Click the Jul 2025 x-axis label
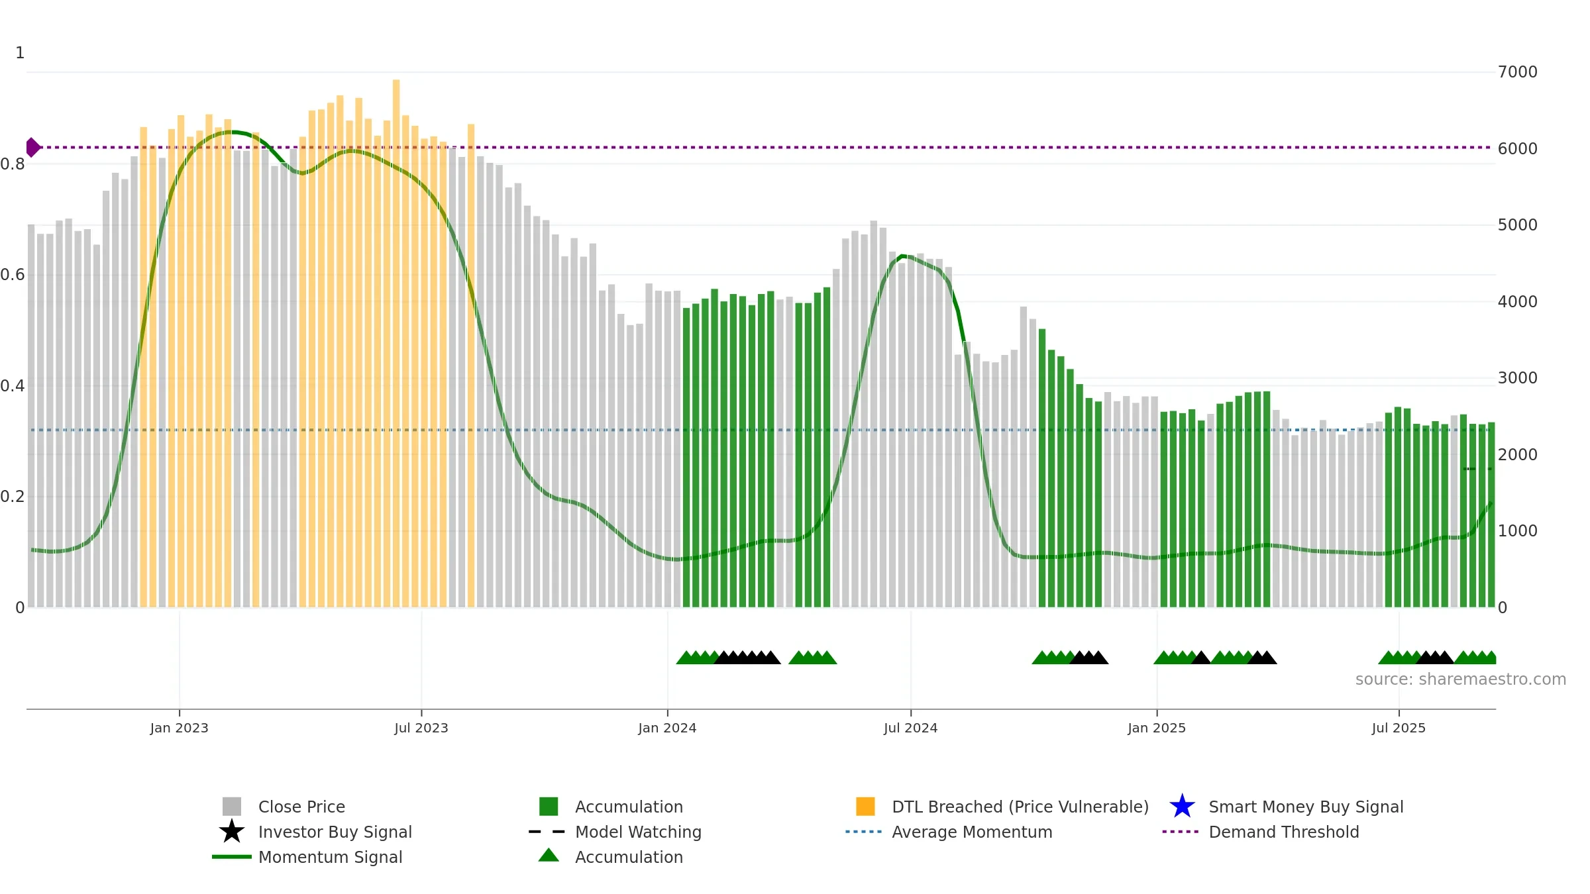The height and width of the screenshot is (894, 1590). (x=1399, y=728)
